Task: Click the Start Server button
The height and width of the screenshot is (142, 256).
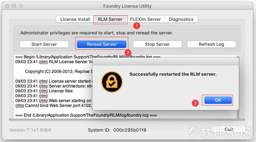Action: [44, 44]
